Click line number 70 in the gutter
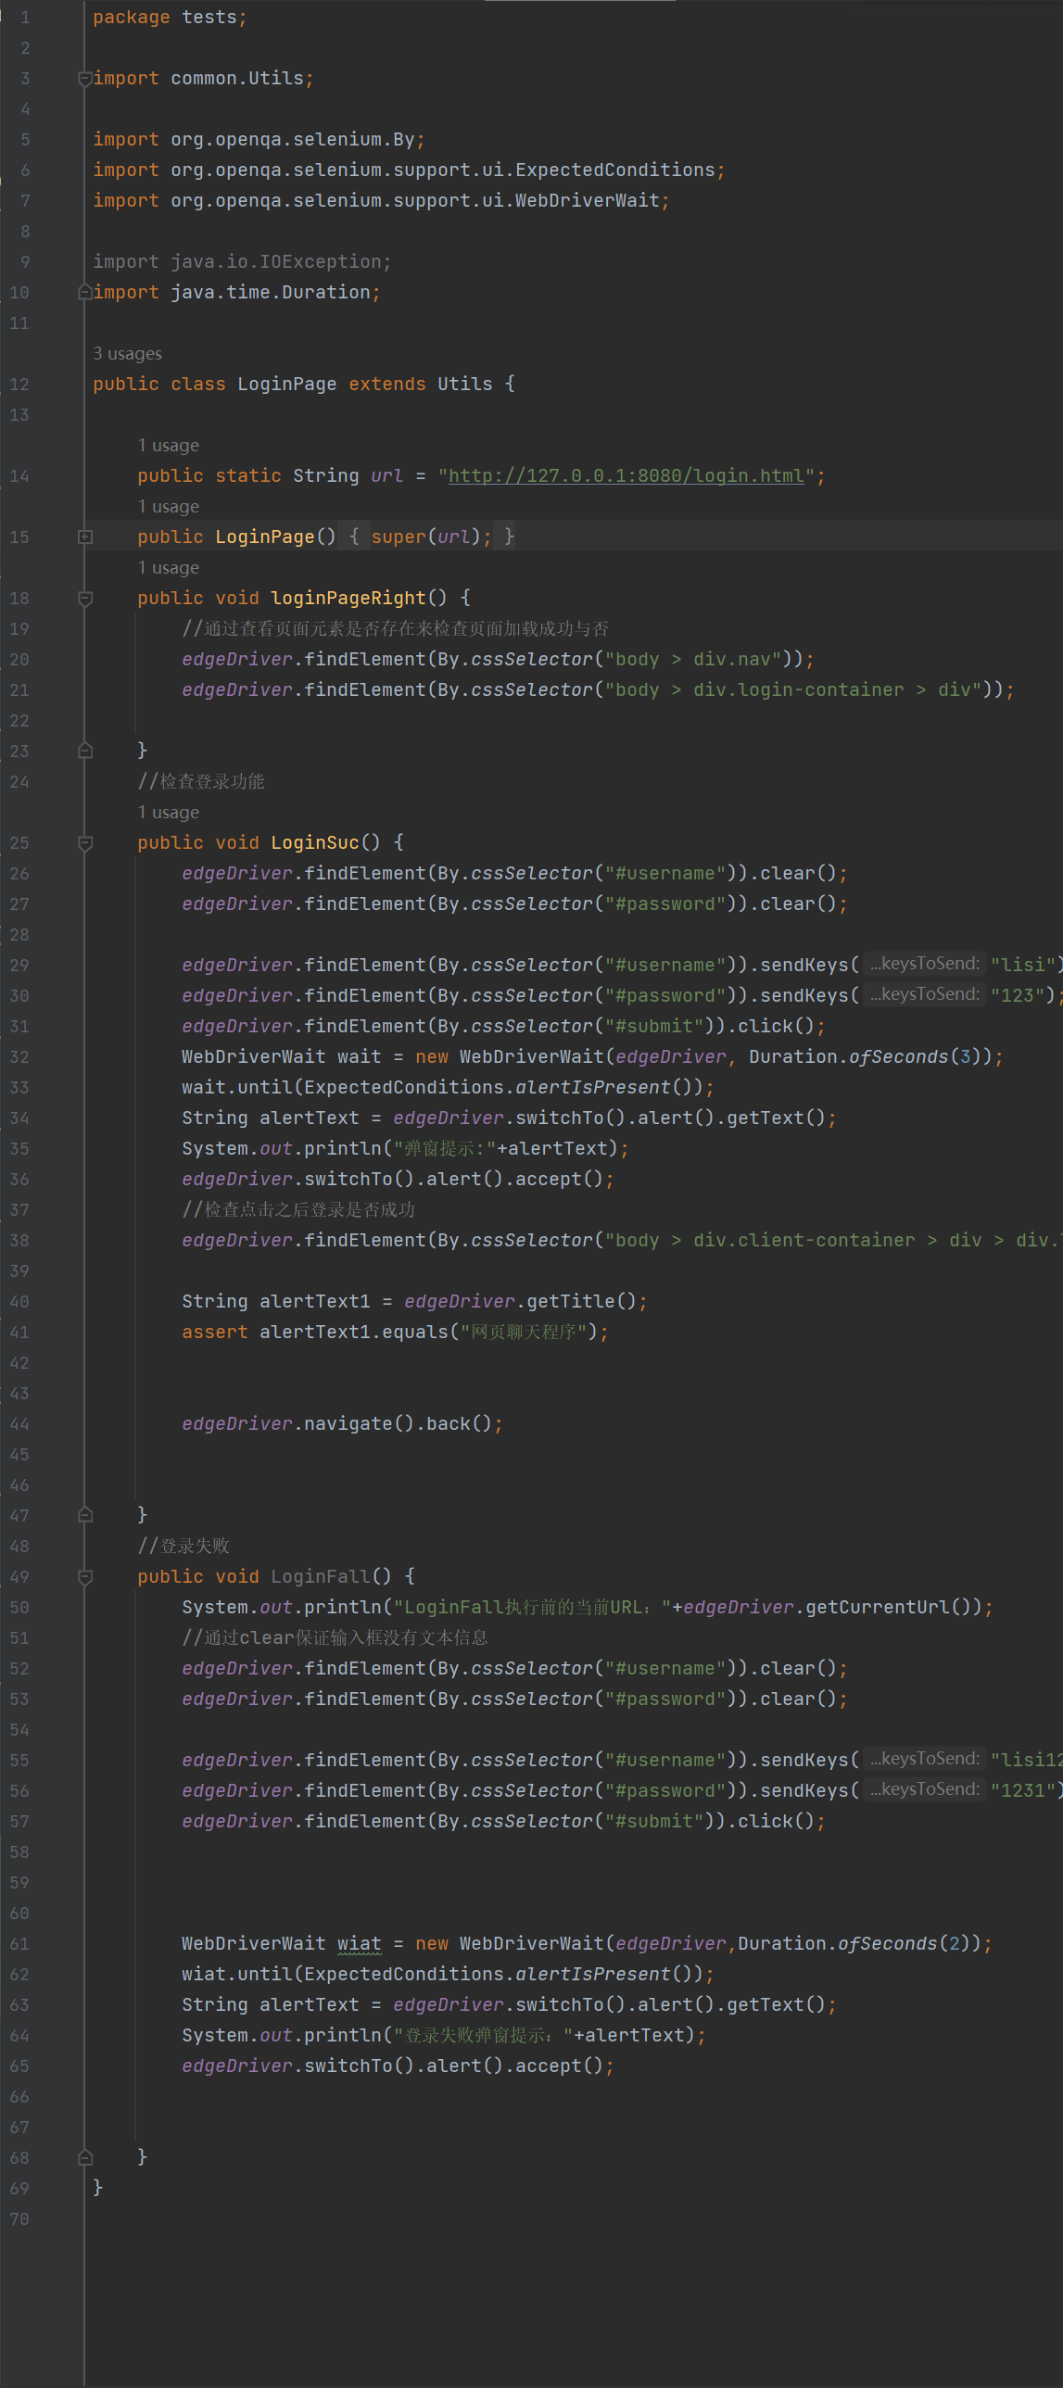The height and width of the screenshot is (2388, 1063). click(x=19, y=2218)
